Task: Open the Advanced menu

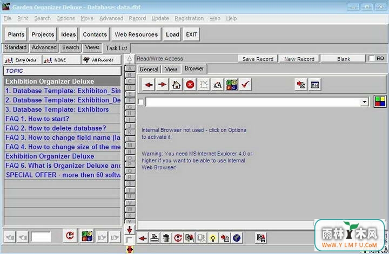Action: (111, 18)
